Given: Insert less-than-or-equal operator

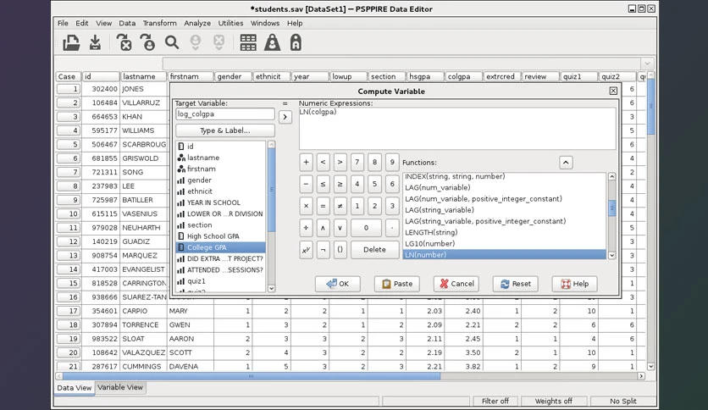Looking at the screenshot, I should pyautogui.click(x=323, y=184).
